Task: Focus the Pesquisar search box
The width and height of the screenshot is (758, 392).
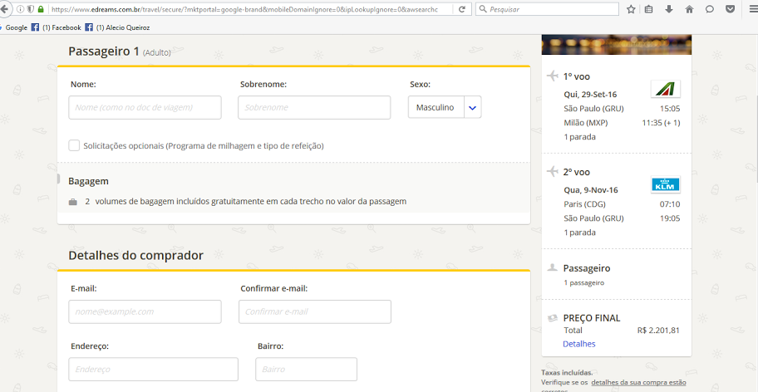Action: [549, 9]
